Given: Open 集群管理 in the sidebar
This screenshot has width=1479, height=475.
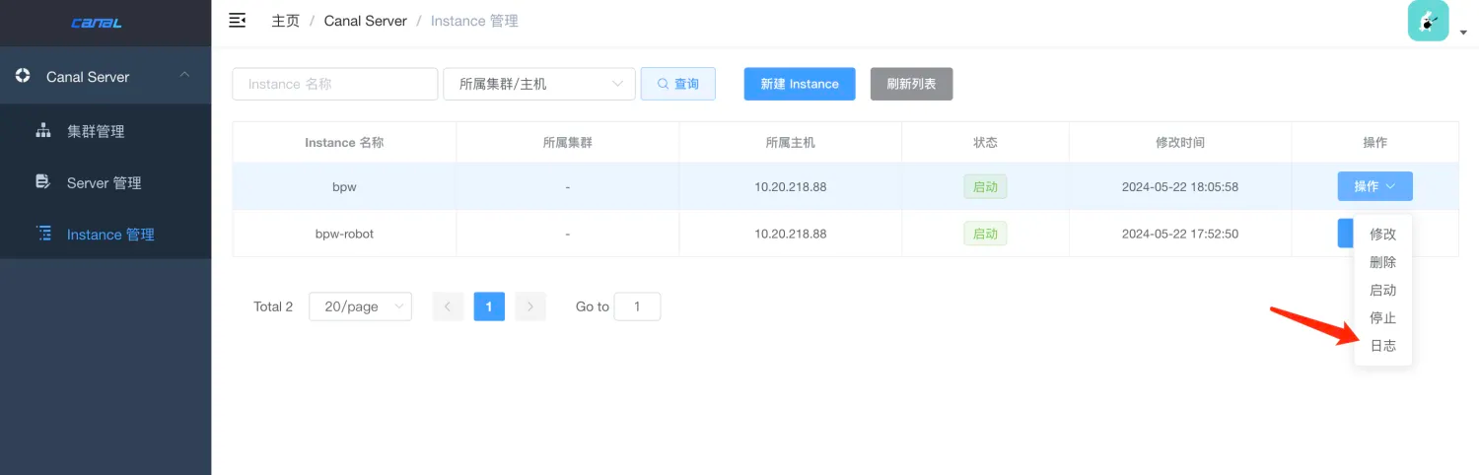Looking at the screenshot, I should (x=106, y=131).
